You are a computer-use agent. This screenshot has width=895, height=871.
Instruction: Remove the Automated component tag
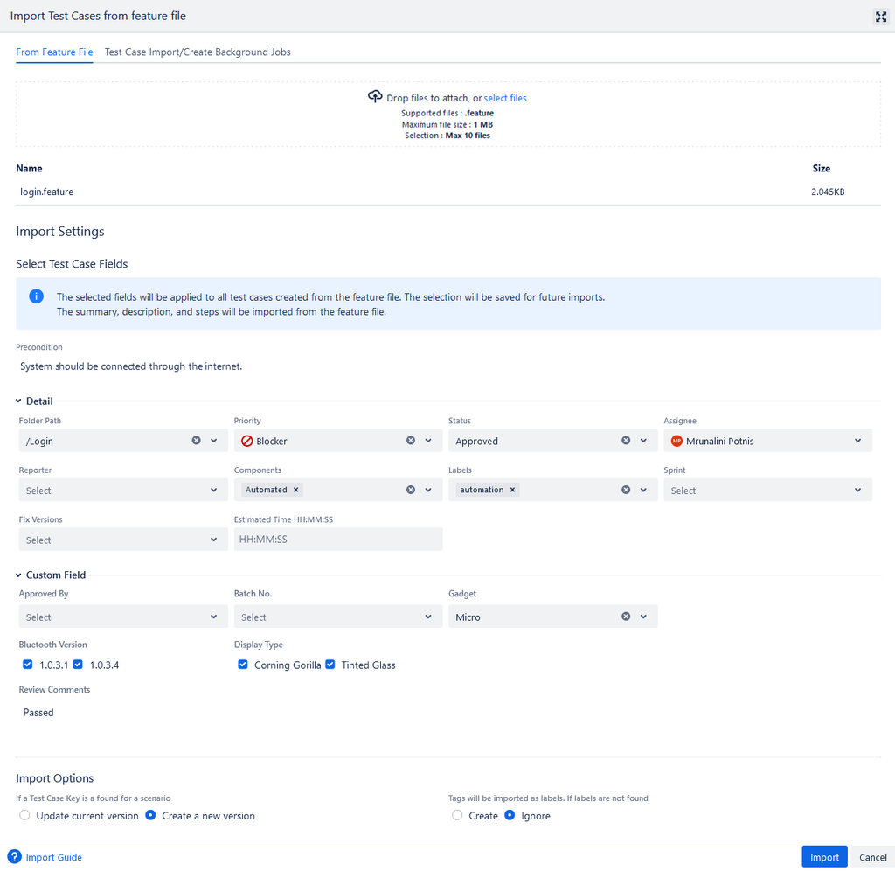(x=295, y=490)
